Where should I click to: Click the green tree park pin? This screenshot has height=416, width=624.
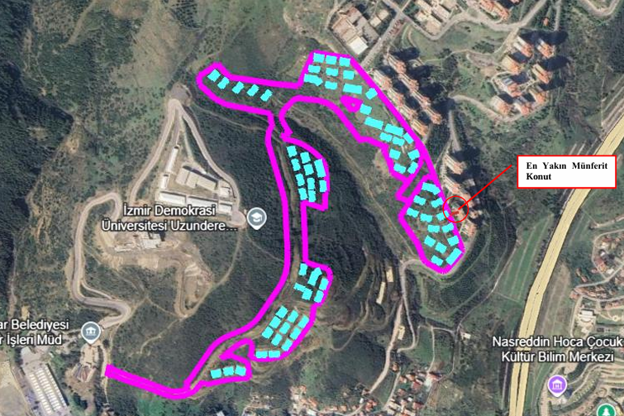(607, 410)
